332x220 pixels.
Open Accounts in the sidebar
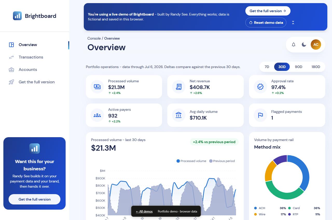[x=35, y=70]
